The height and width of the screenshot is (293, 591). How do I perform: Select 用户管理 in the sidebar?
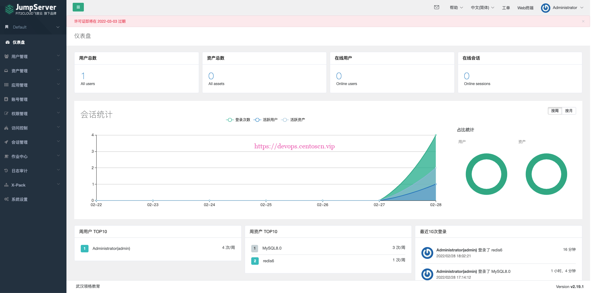[19, 56]
